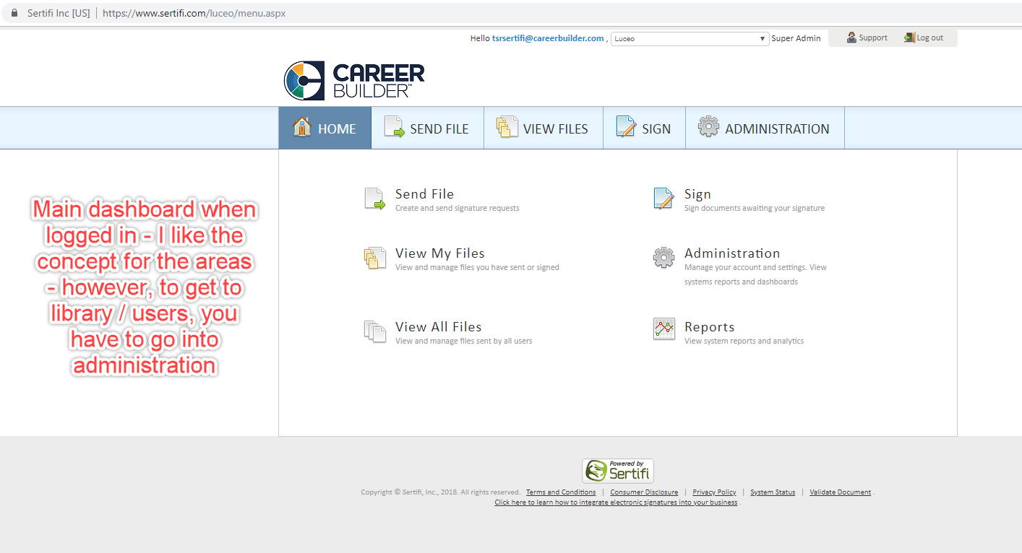Click the Sign pencil icon on dashboard
This screenshot has width=1022, height=553.
[664, 199]
